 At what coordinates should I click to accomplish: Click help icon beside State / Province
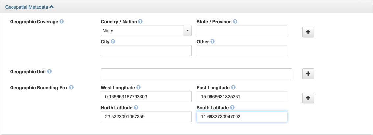coord(235,21)
